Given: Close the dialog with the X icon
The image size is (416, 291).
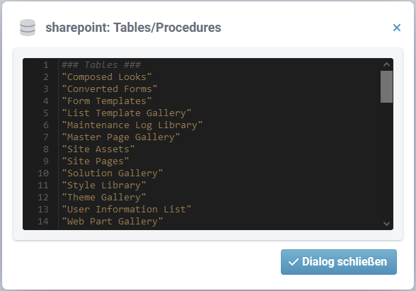Looking at the screenshot, I should pos(397,28).
